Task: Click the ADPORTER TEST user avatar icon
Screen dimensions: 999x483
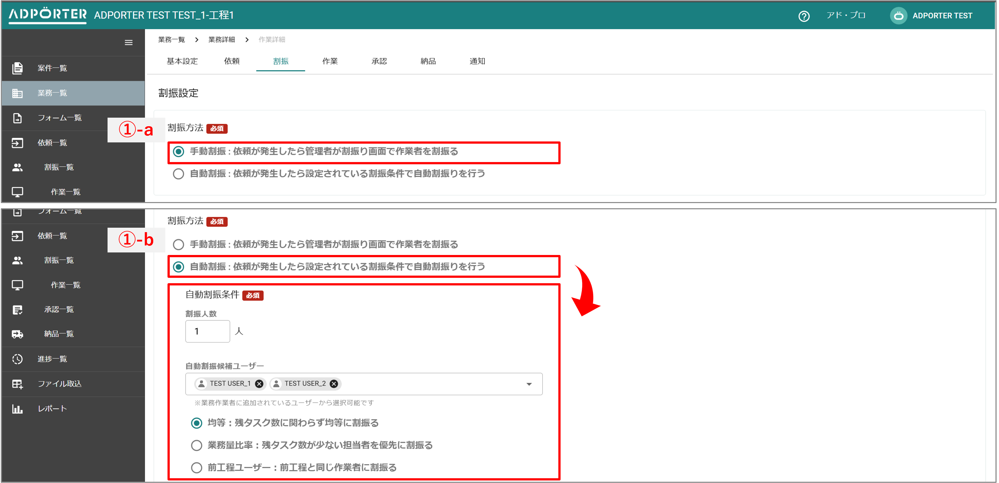Action: 898,16
